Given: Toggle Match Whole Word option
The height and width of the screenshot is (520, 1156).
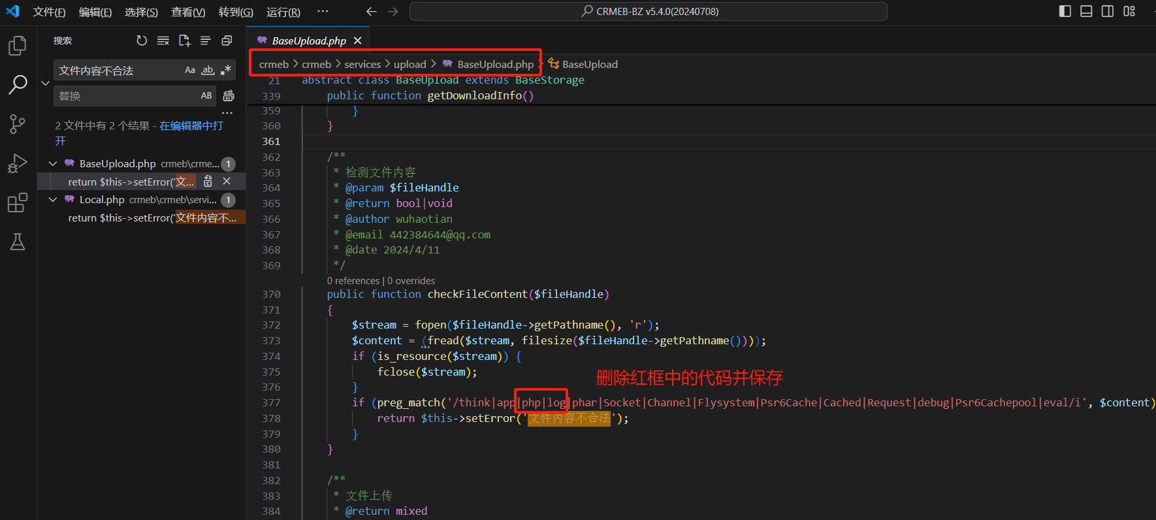Looking at the screenshot, I should [208, 70].
